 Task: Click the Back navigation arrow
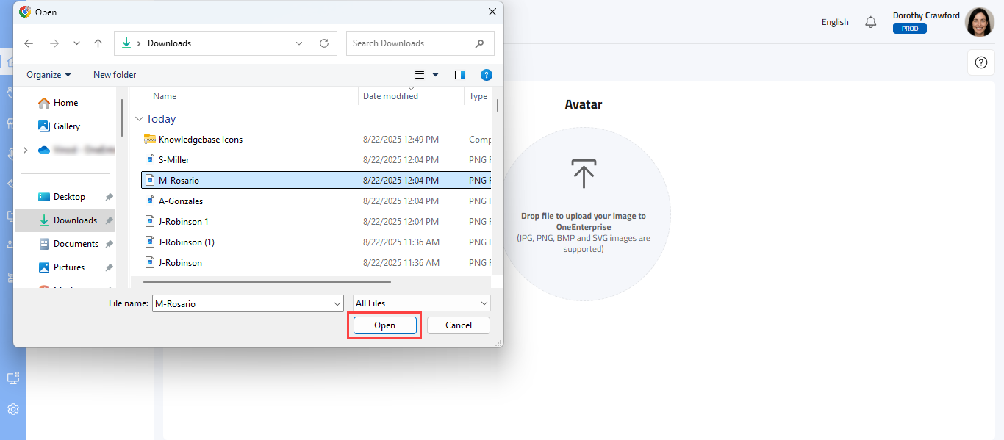[29, 43]
